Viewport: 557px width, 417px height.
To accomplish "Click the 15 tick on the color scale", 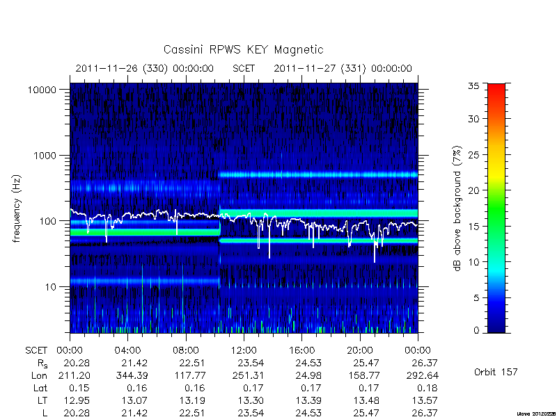I will point(473,227).
